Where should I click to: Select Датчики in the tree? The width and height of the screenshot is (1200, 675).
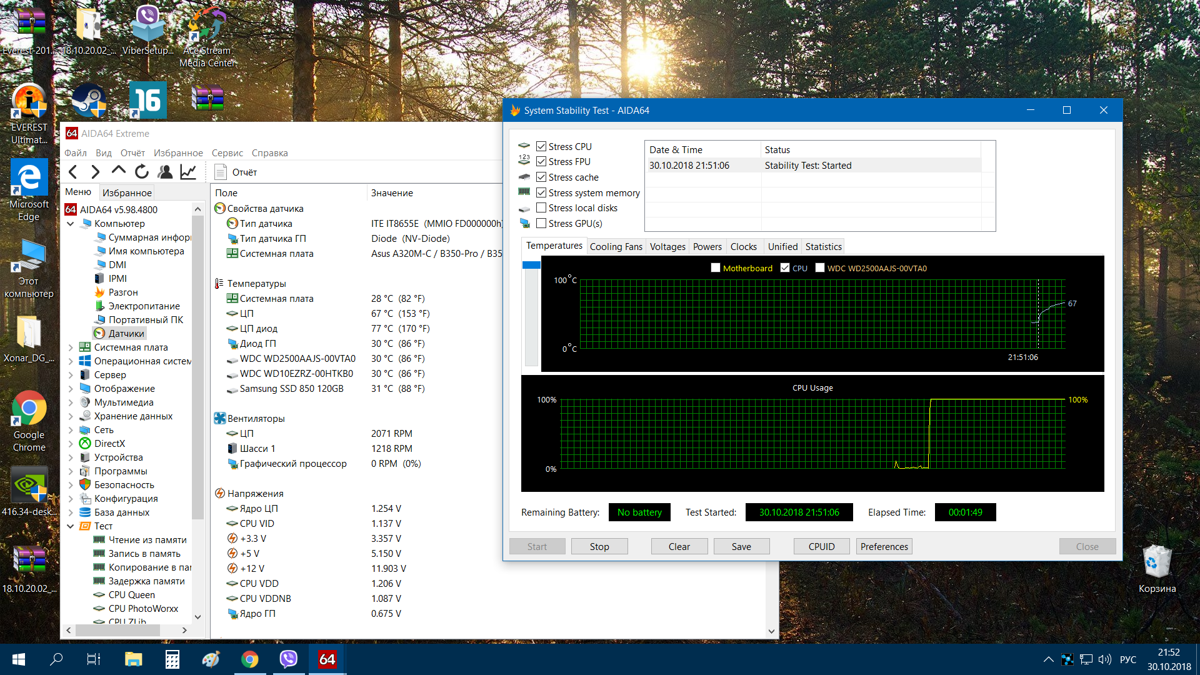pos(126,334)
